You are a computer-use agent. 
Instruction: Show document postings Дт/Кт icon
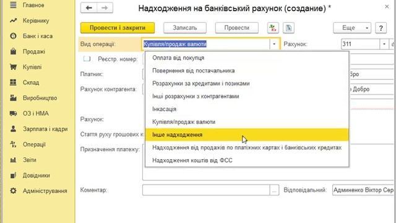pyautogui.click(x=273, y=28)
